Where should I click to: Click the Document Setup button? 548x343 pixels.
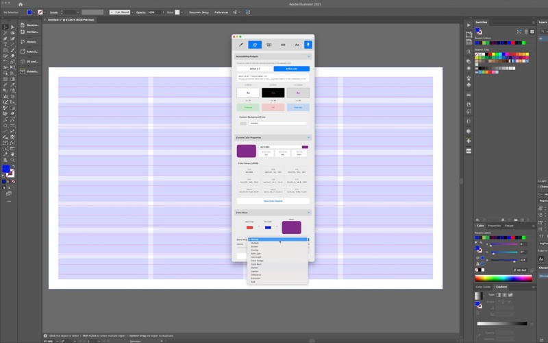(199, 12)
